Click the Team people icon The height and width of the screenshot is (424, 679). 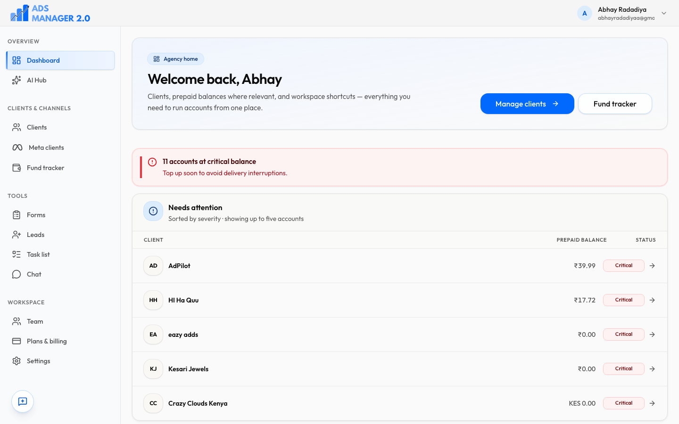point(17,321)
